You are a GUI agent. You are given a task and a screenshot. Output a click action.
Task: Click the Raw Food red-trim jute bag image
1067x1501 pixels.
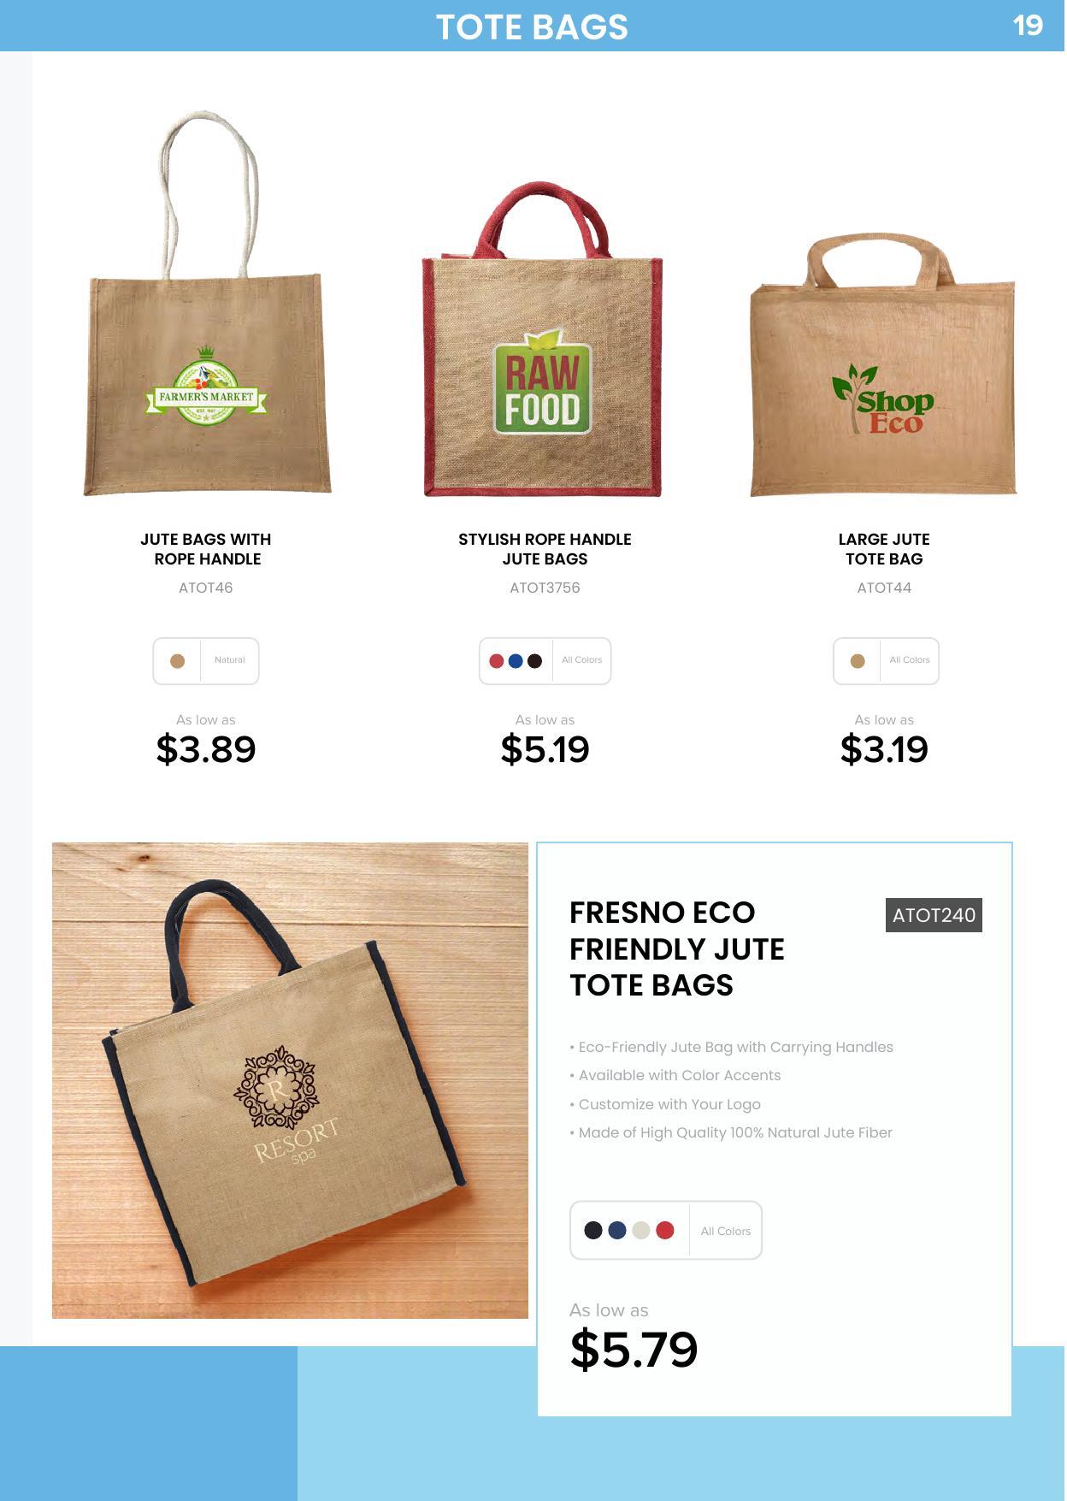(x=543, y=340)
